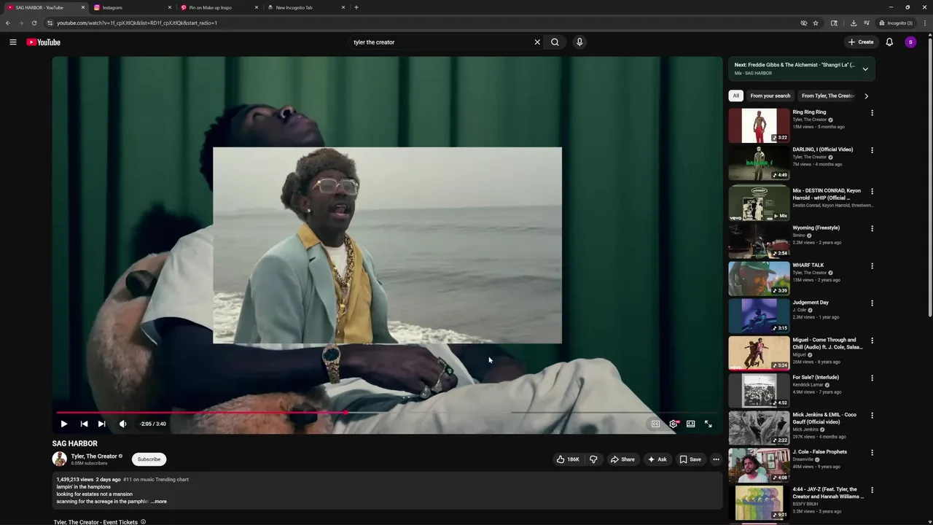The width and height of the screenshot is (933, 525).
Task: Open the WHARF TALK video thumbnail
Action: coord(759,278)
